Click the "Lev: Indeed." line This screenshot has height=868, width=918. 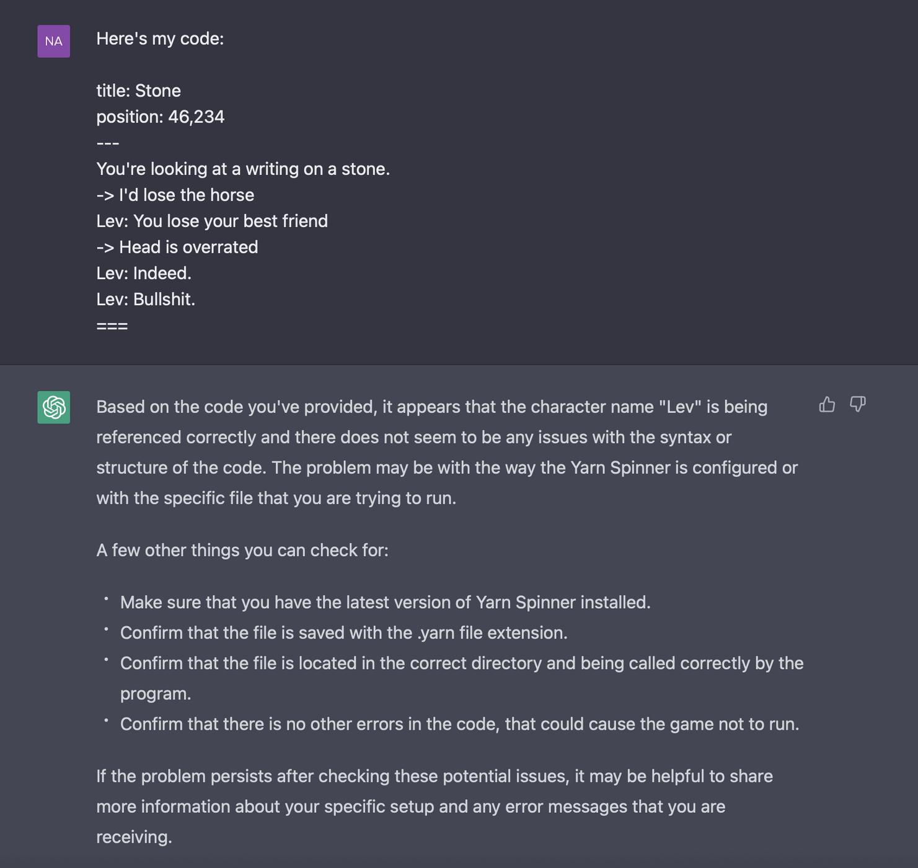click(144, 273)
